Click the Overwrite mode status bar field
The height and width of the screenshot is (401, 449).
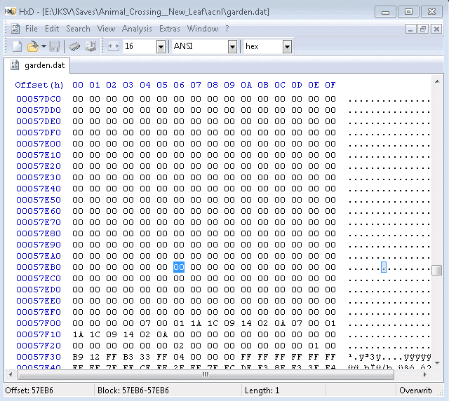(416, 390)
